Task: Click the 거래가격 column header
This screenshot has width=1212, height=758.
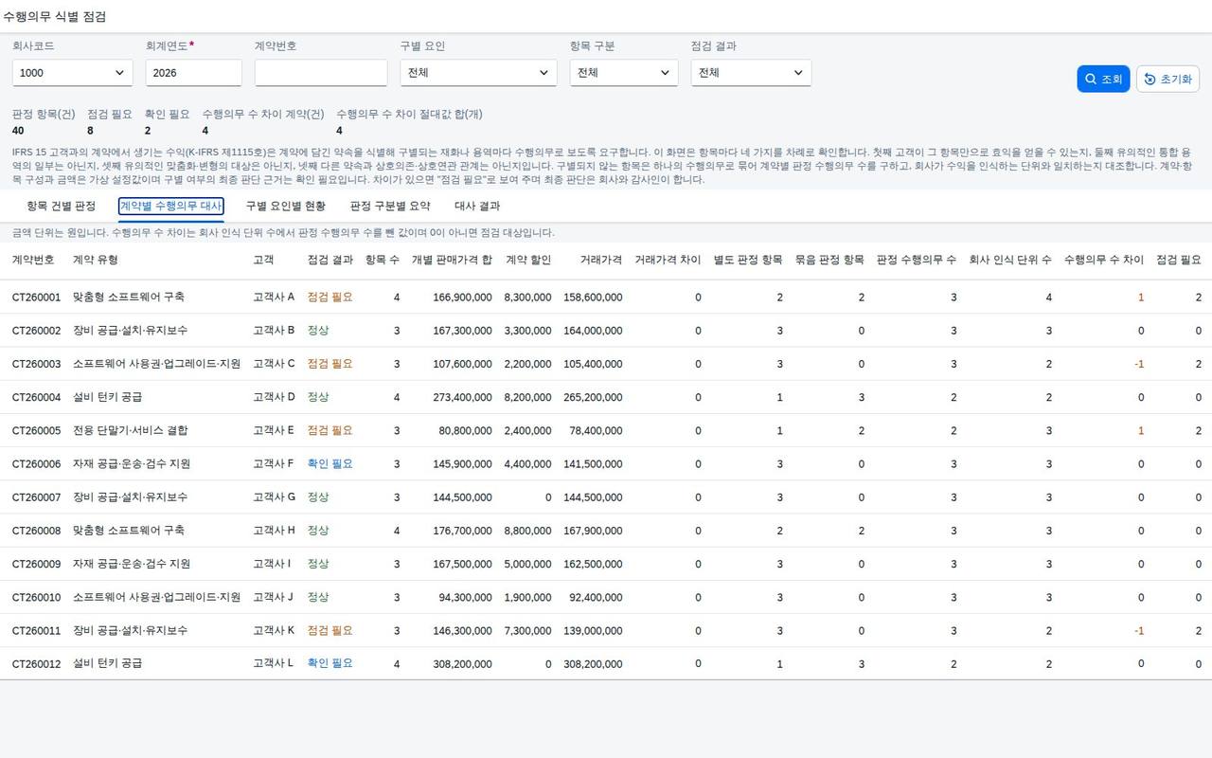Action: [x=600, y=260]
